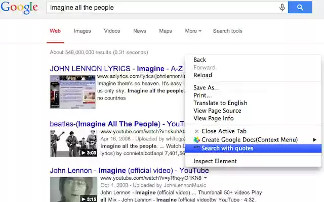The height and width of the screenshot is (202, 324).
Task: Click Oct 1, 2008 - Uploaded by JohnLennonMusic text
Action: [153, 185]
